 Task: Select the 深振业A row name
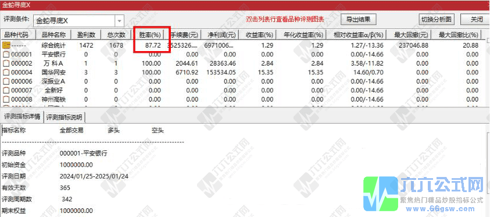tap(53, 82)
